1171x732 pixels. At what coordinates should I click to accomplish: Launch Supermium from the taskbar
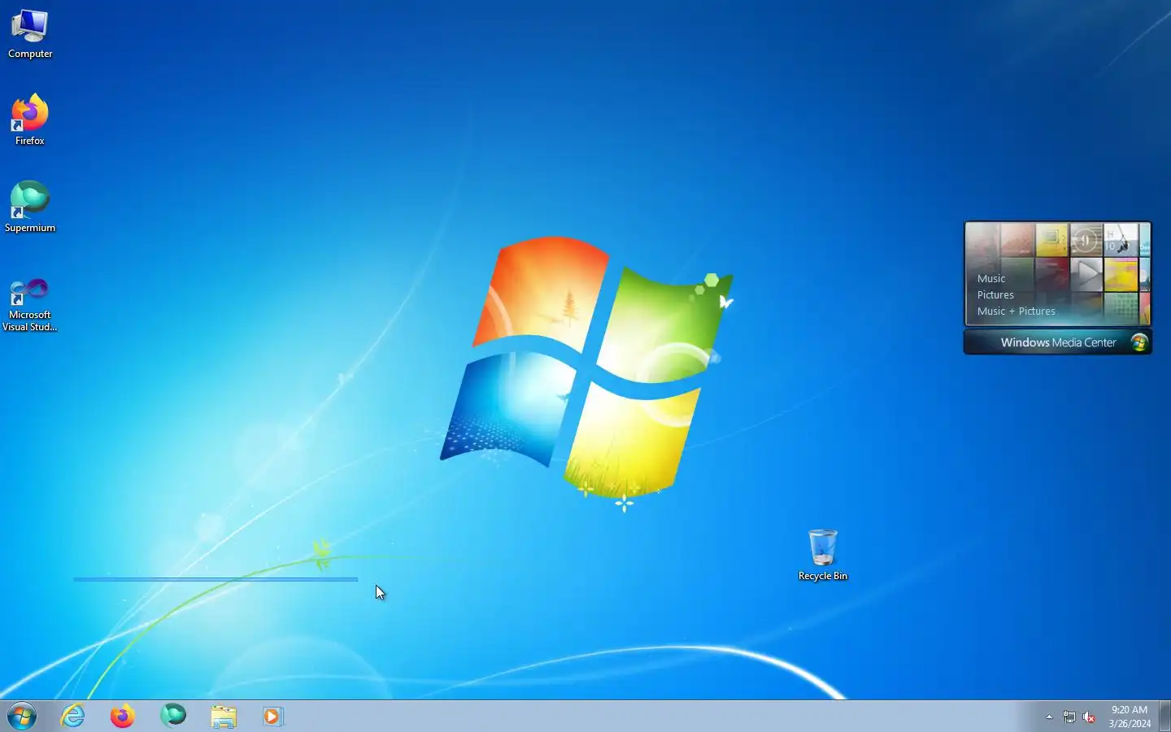tap(172, 716)
